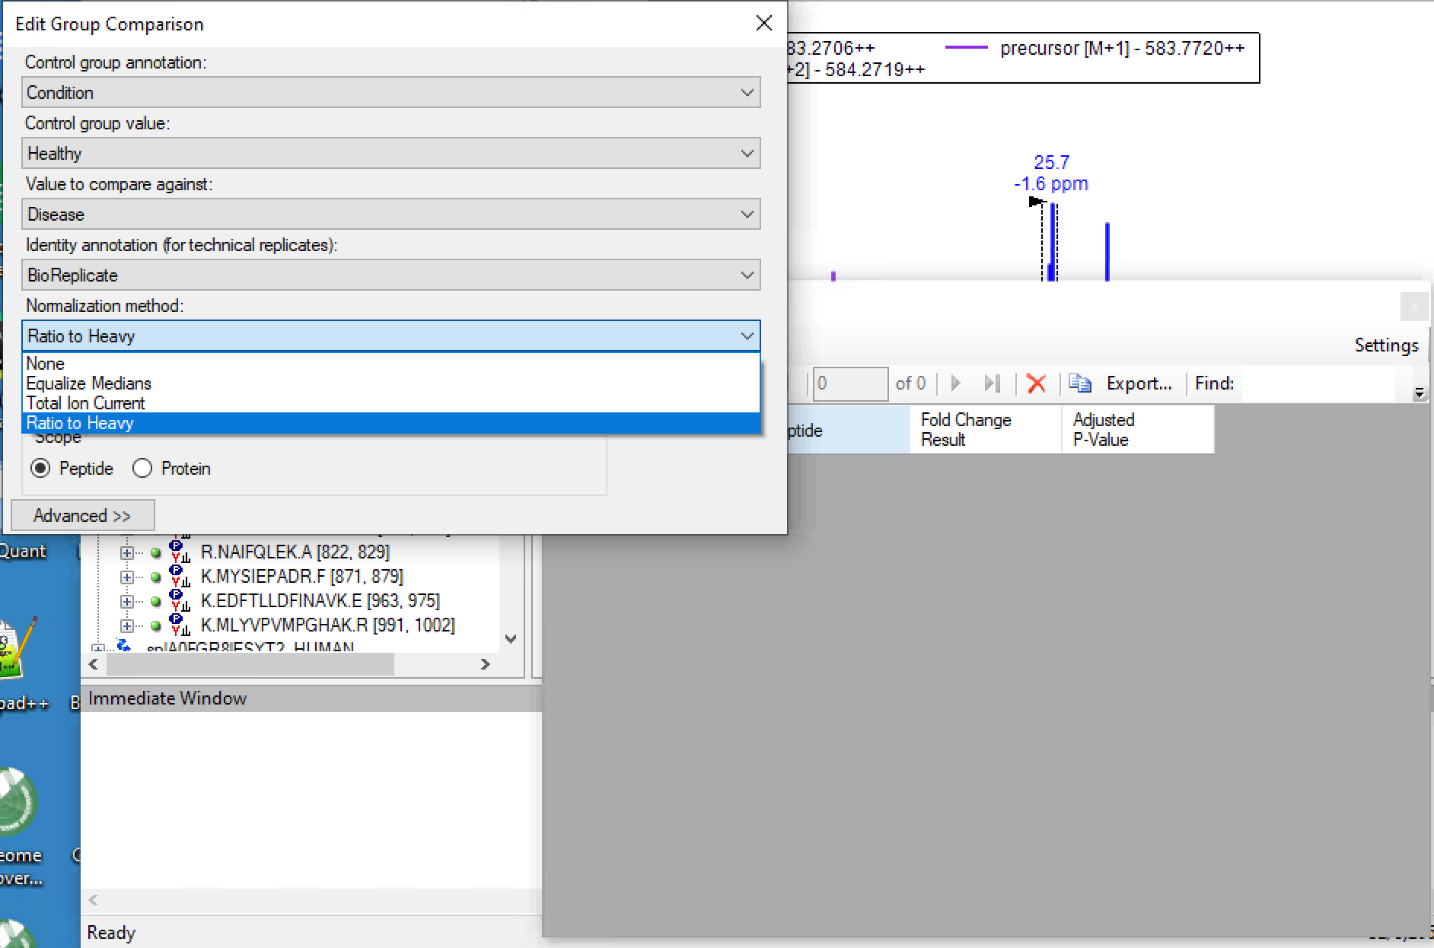
Task: Select the Protein scope radio button
Action: (142, 469)
